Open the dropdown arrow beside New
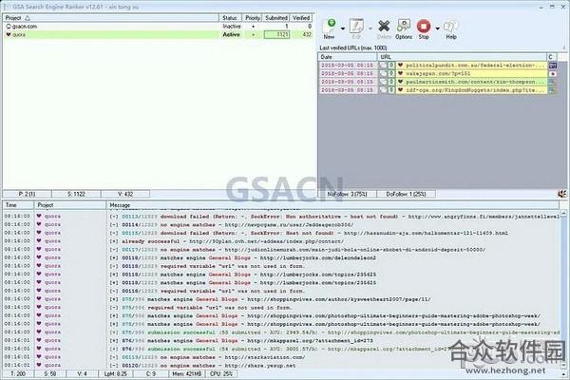 tap(343, 28)
